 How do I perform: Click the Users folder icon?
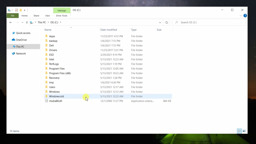tap(46, 87)
